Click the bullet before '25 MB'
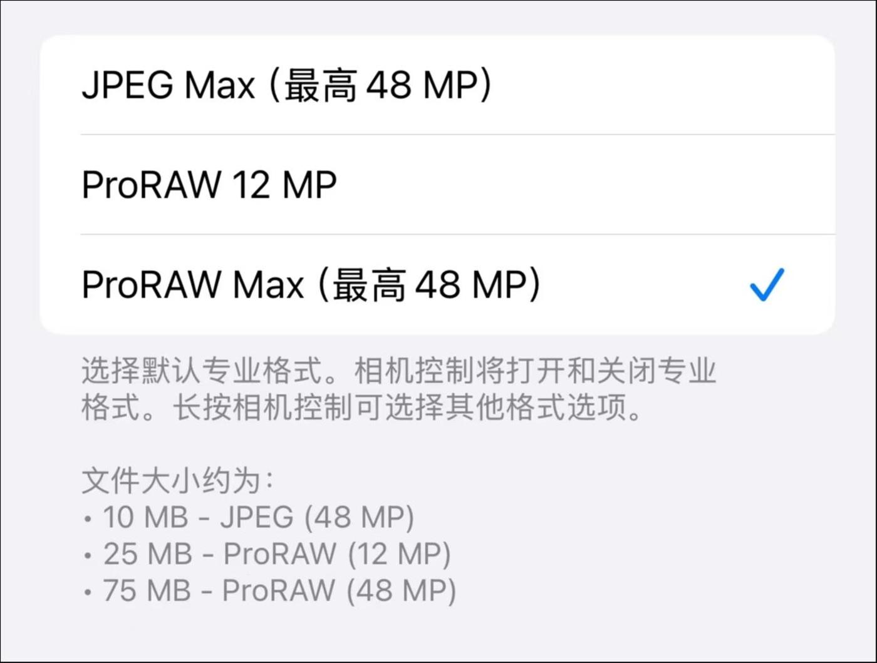 point(88,556)
